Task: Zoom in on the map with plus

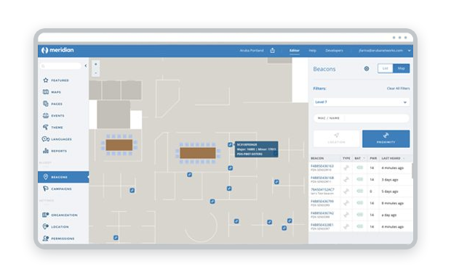Action: coord(96,65)
